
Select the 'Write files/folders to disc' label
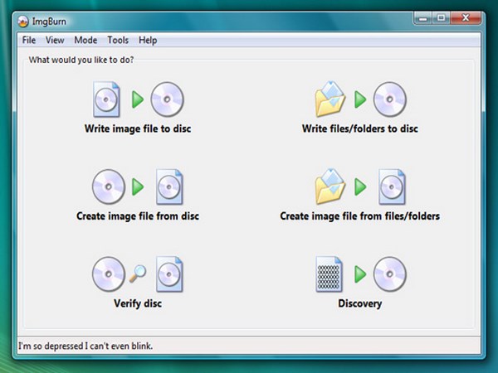pos(360,128)
